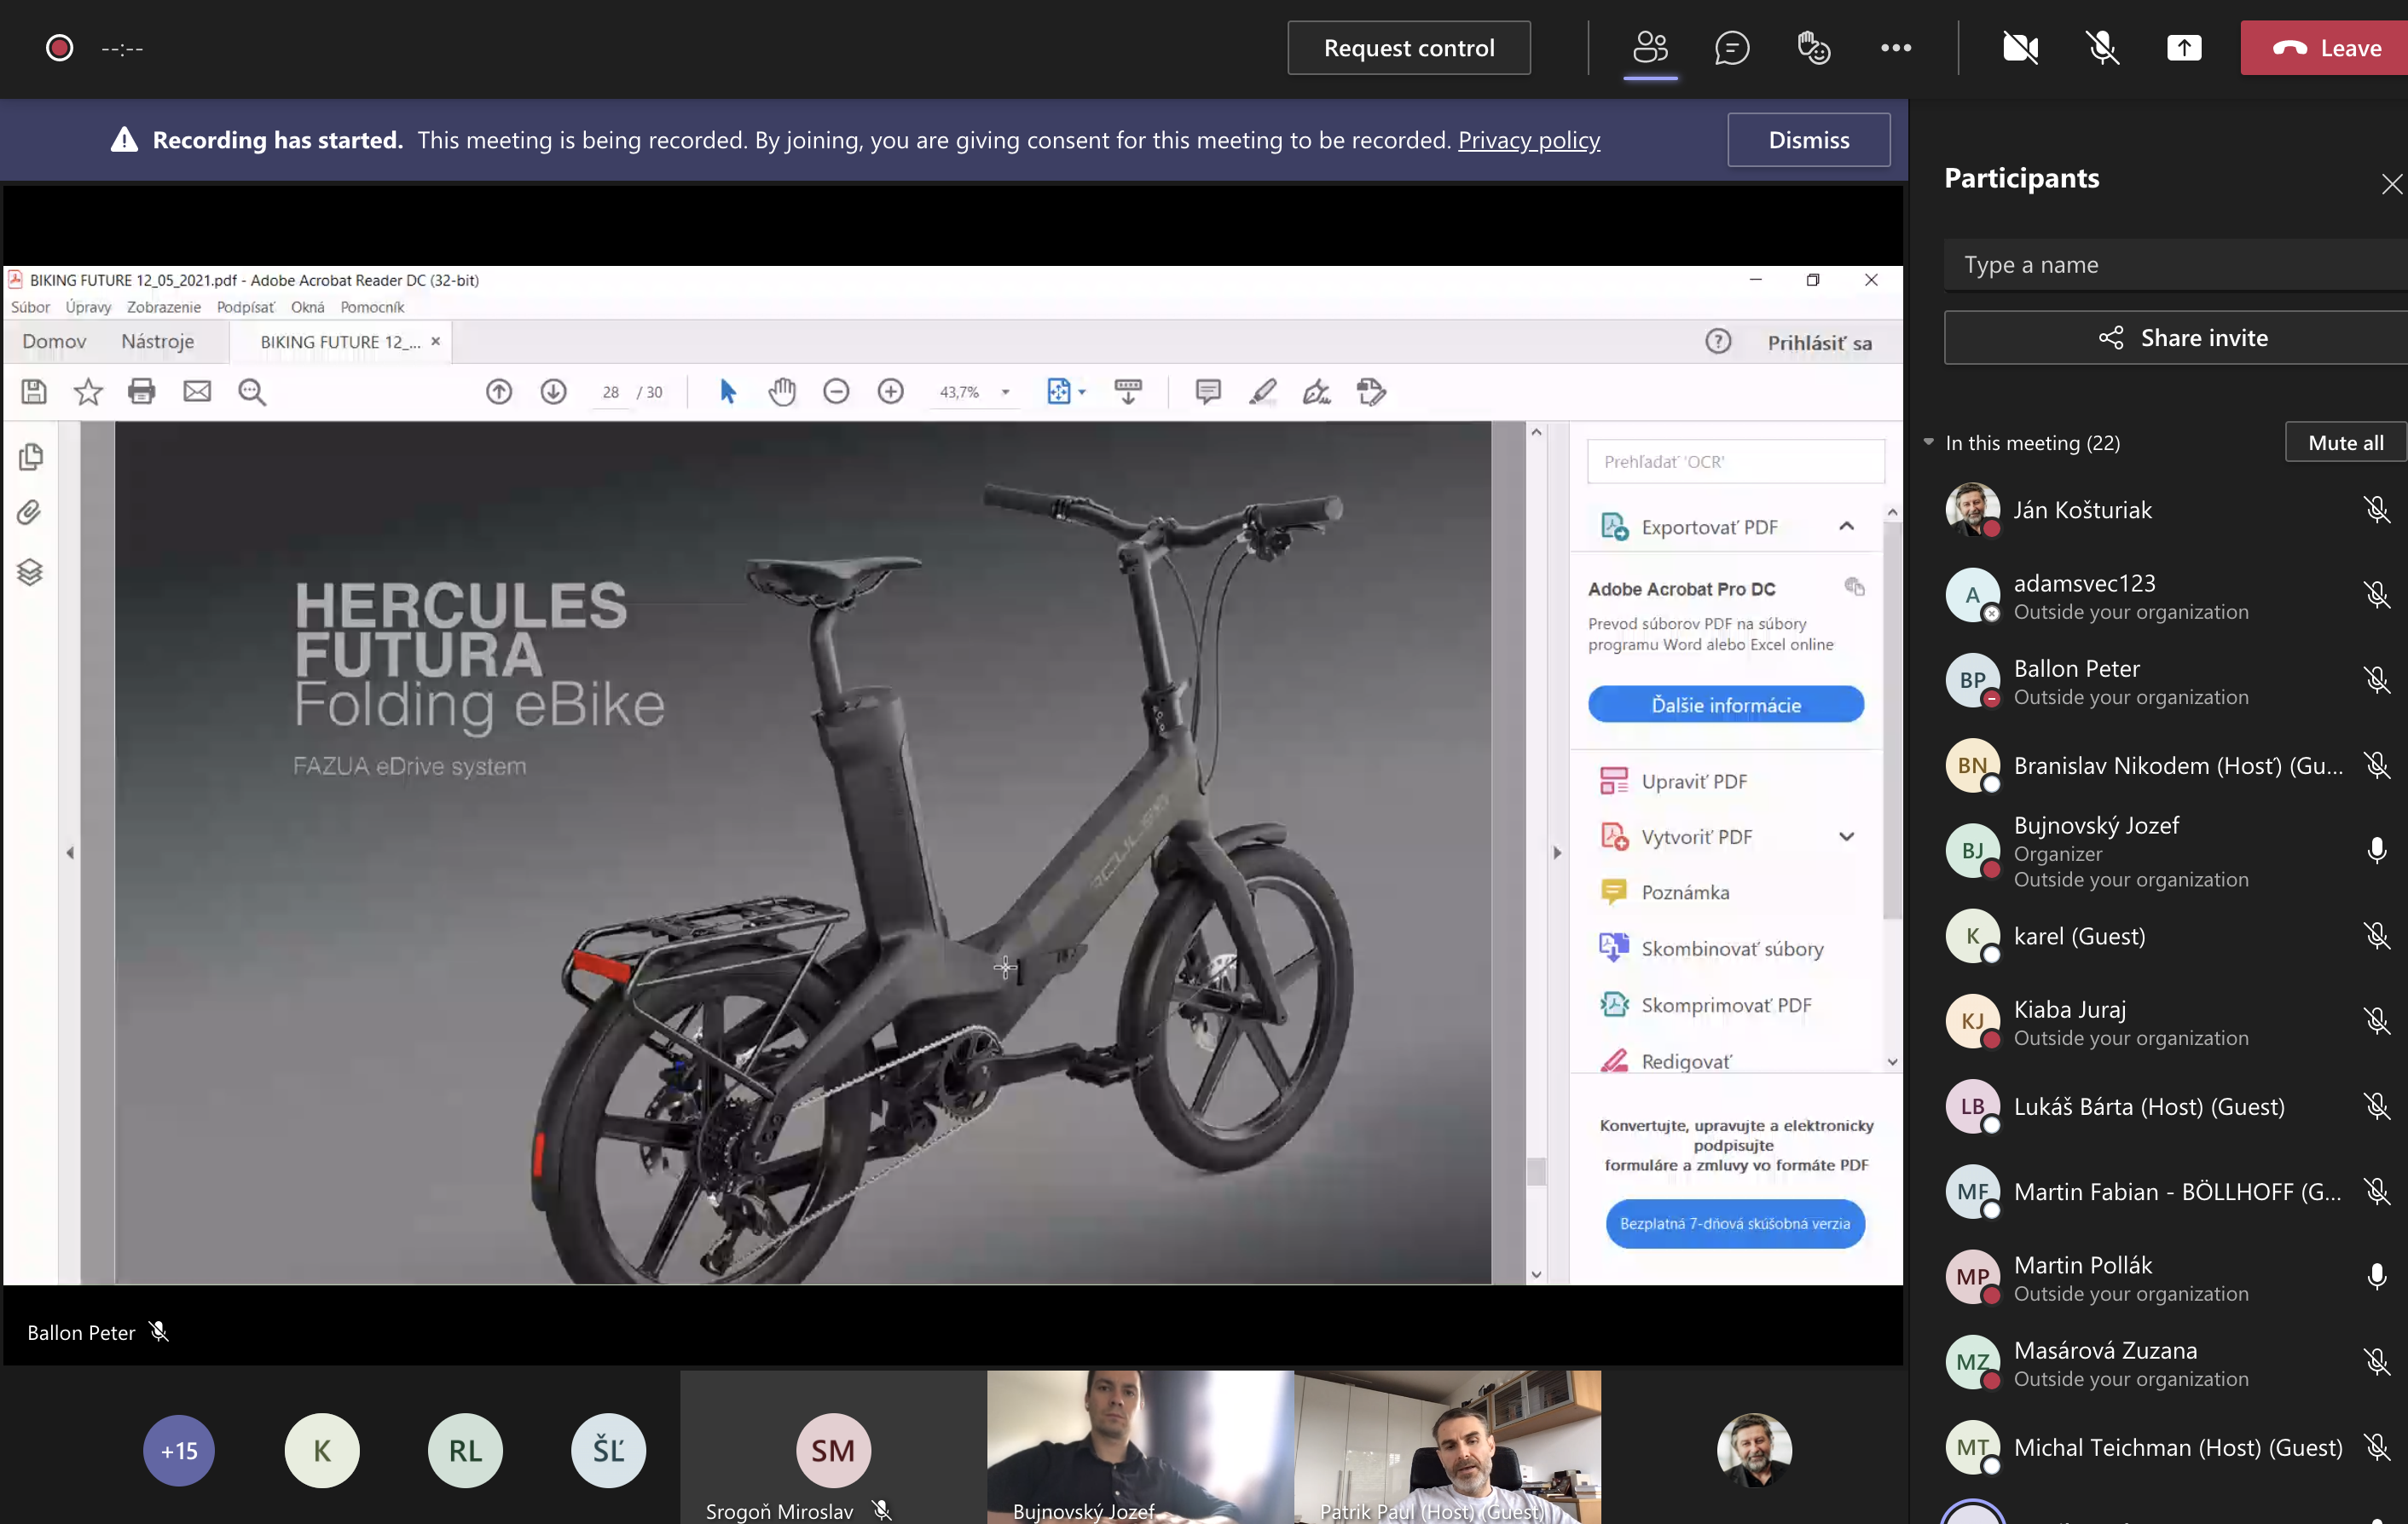The height and width of the screenshot is (1524, 2408).
Task: Click the bookmark star icon
Action: [88, 392]
